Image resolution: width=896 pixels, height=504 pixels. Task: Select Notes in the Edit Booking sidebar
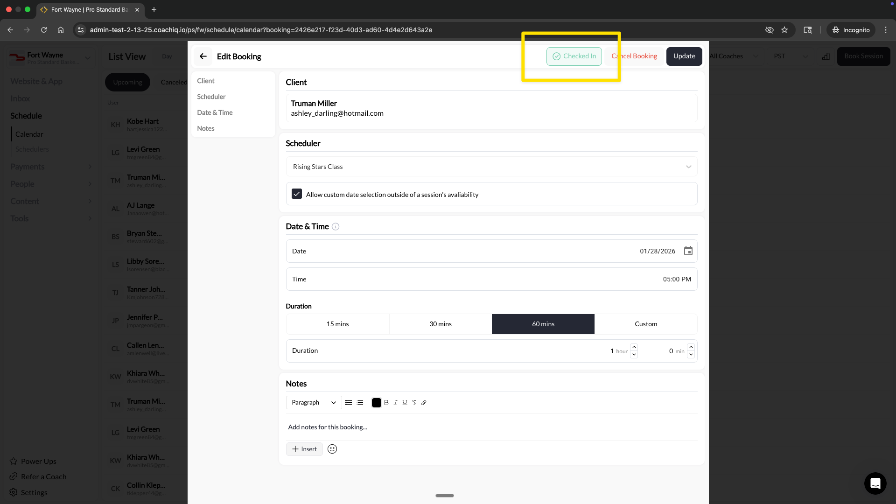(206, 128)
